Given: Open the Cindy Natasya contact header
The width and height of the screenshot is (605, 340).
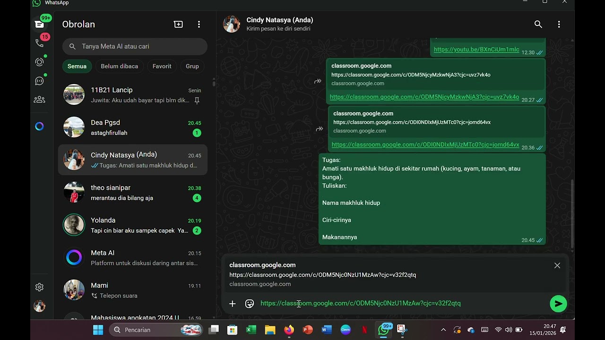Looking at the screenshot, I should pos(280,24).
